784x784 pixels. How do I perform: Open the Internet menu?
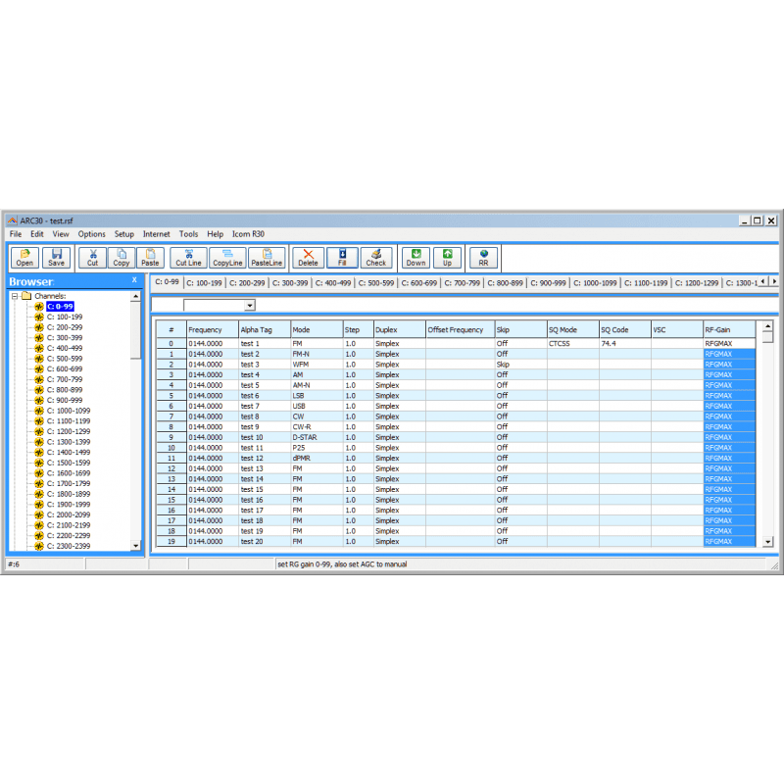pos(157,234)
